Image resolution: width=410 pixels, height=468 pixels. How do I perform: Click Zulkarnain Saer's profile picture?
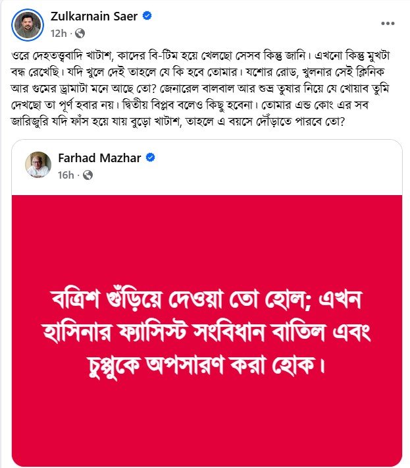[26, 23]
